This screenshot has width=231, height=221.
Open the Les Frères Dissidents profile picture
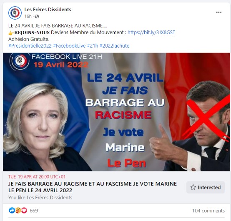click(15, 13)
